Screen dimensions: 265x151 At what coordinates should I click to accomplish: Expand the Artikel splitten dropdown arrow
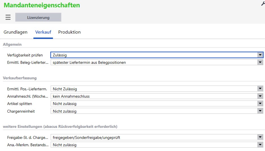tap(260, 104)
